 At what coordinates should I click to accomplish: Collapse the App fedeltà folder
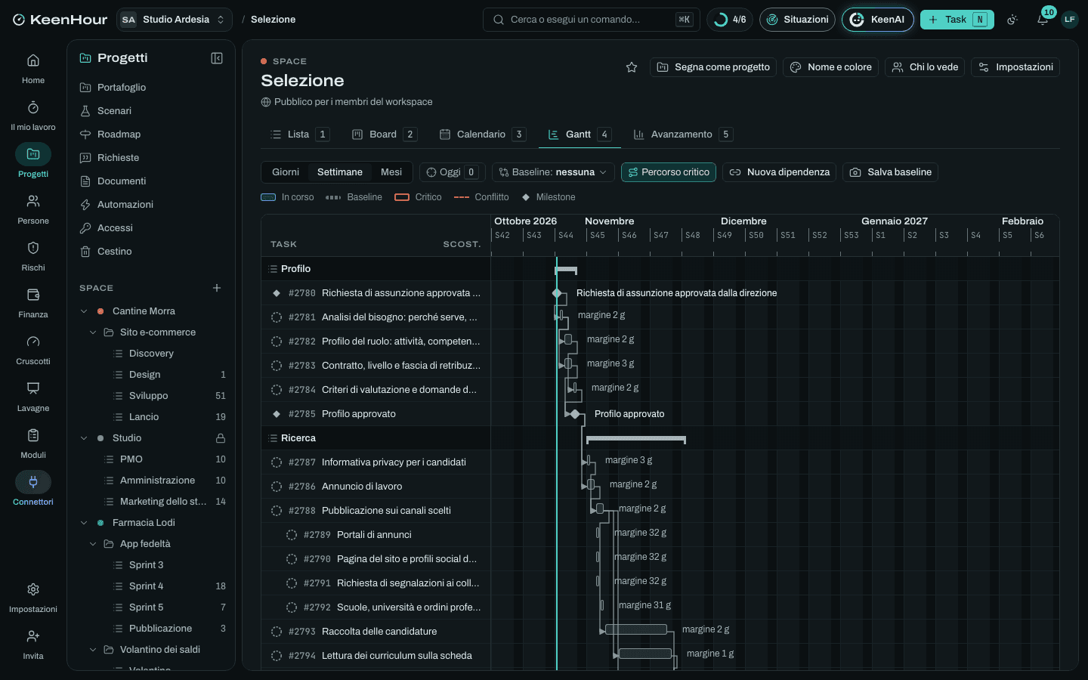[x=93, y=544]
